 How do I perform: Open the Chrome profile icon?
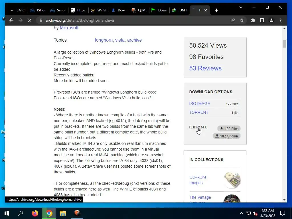click(271, 20)
